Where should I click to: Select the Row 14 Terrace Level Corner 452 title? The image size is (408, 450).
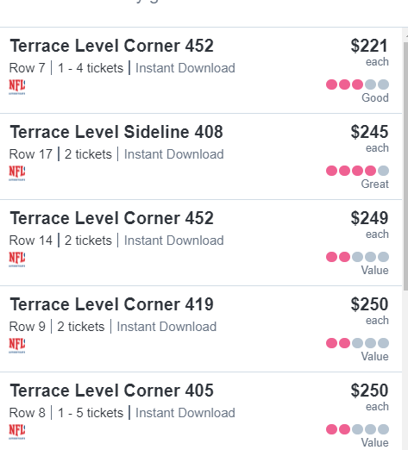click(111, 218)
